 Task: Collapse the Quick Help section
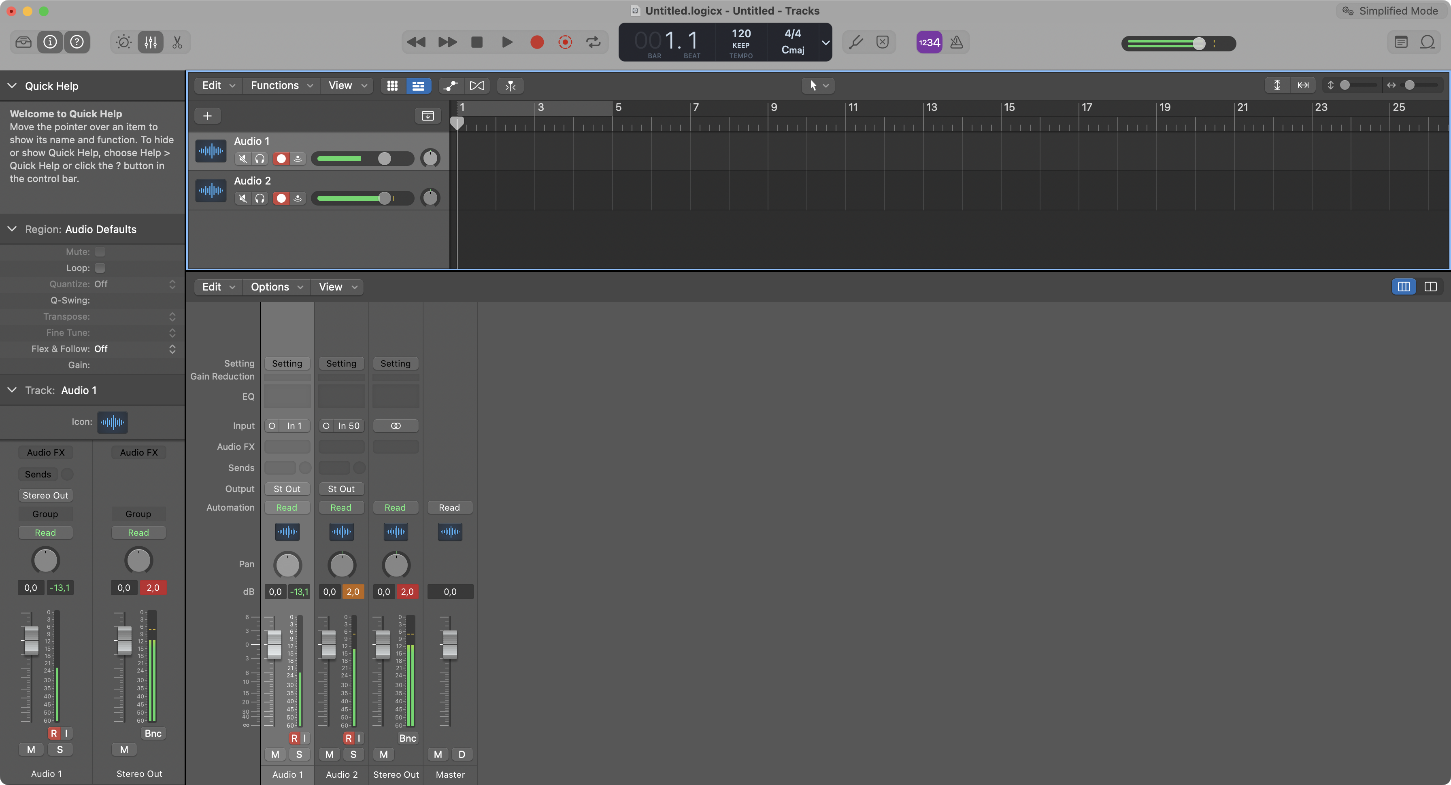(x=12, y=86)
